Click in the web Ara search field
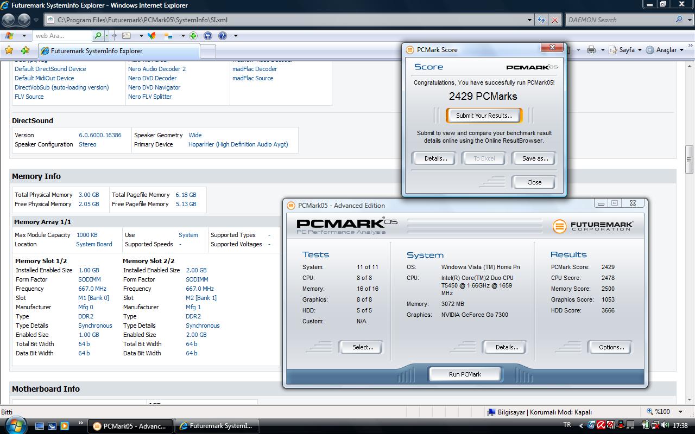Image resolution: width=695 pixels, height=434 pixels. (62, 36)
